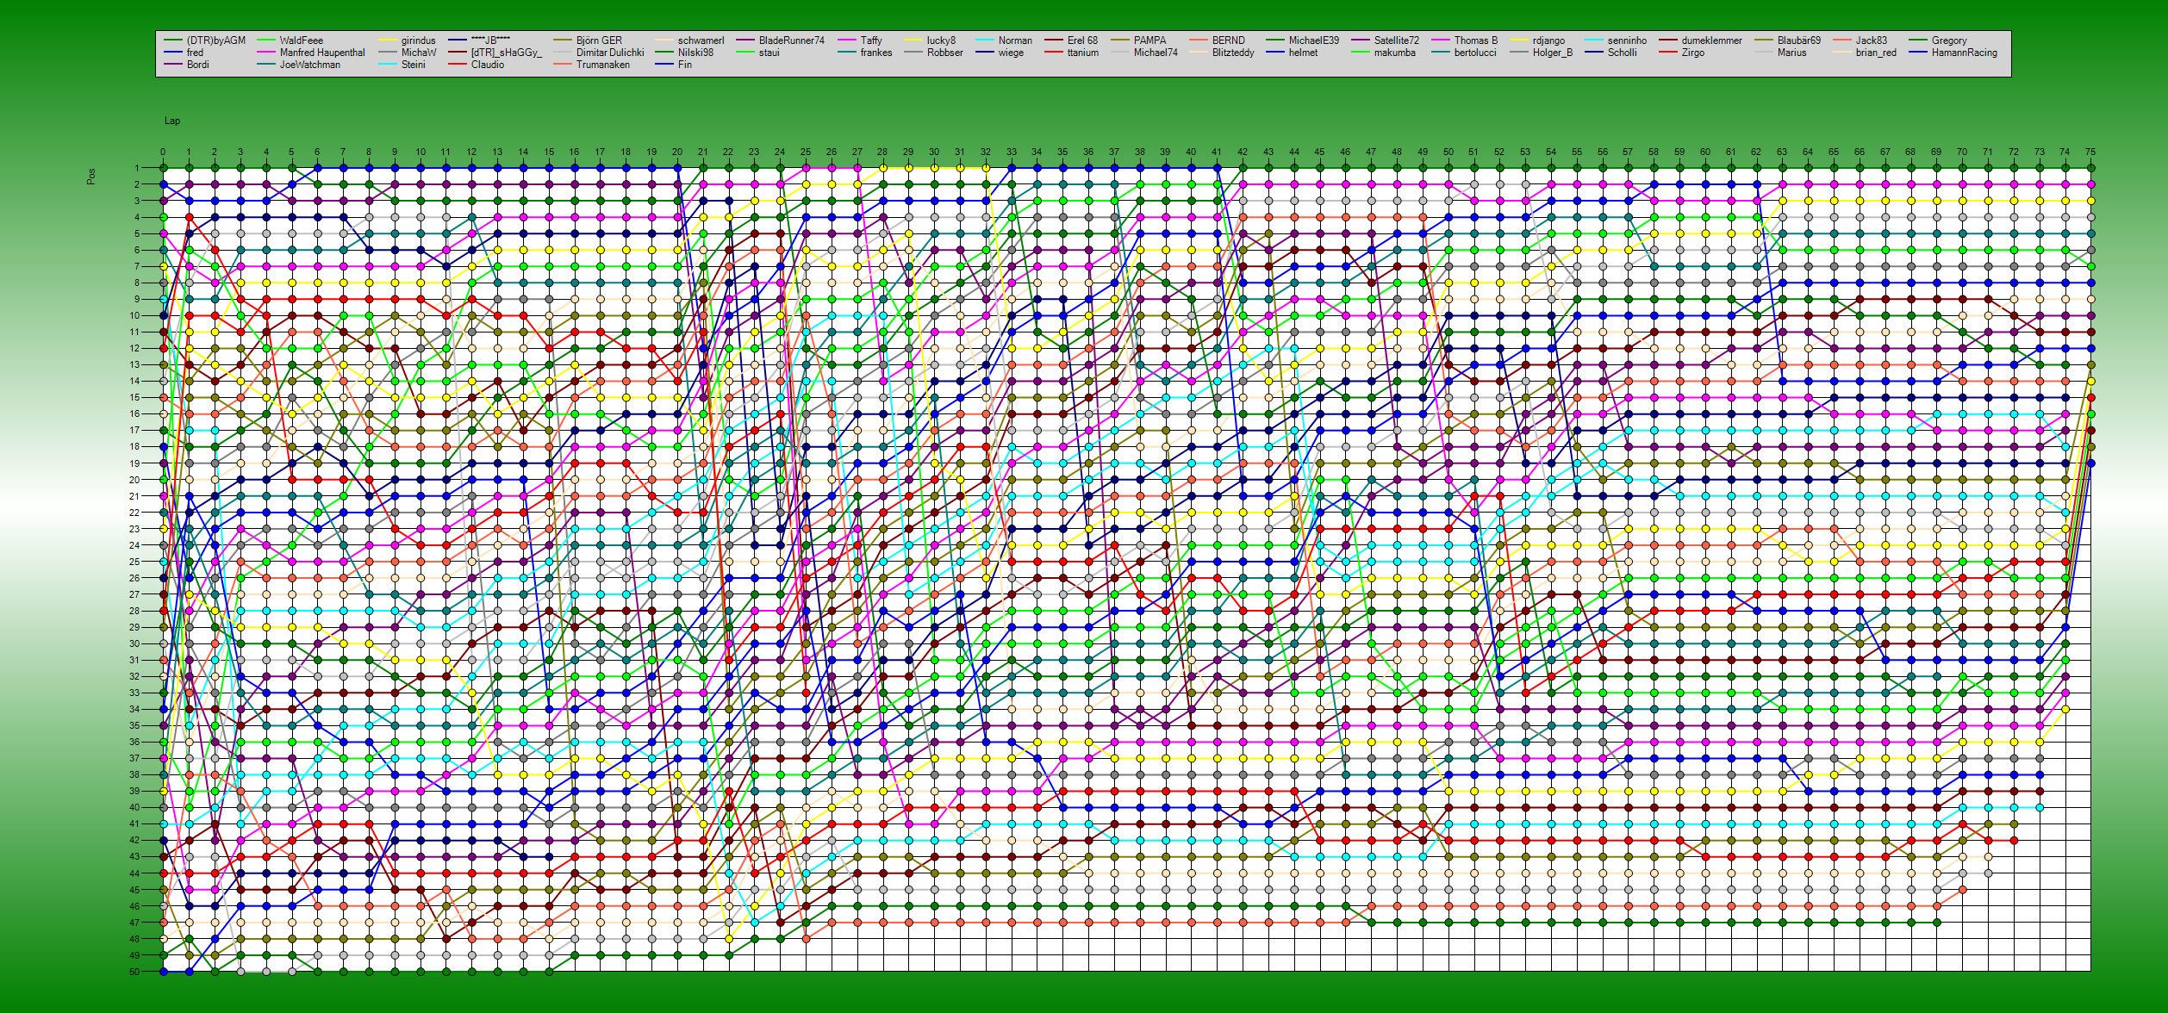Choose the Michael74 legend label
The width and height of the screenshot is (2168, 1013).
tap(1156, 53)
